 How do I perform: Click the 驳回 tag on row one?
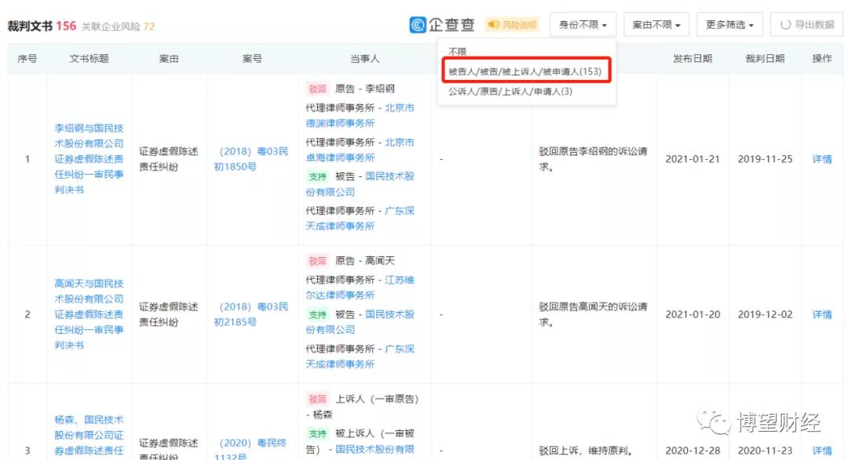(x=317, y=89)
